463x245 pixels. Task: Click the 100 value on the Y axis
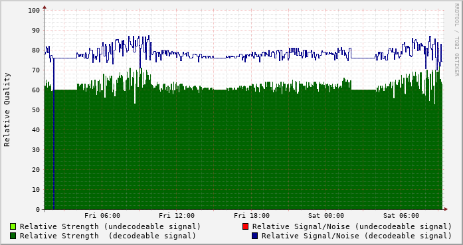(34, 11)
